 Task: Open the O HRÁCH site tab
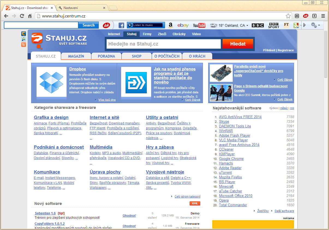tap(197, 56)
